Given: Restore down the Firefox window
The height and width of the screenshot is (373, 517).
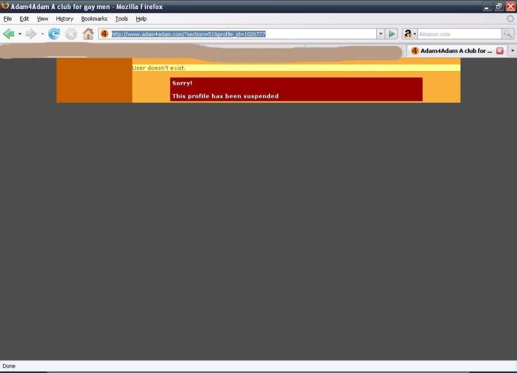Looking at the screenshot, I should (498, 6).
